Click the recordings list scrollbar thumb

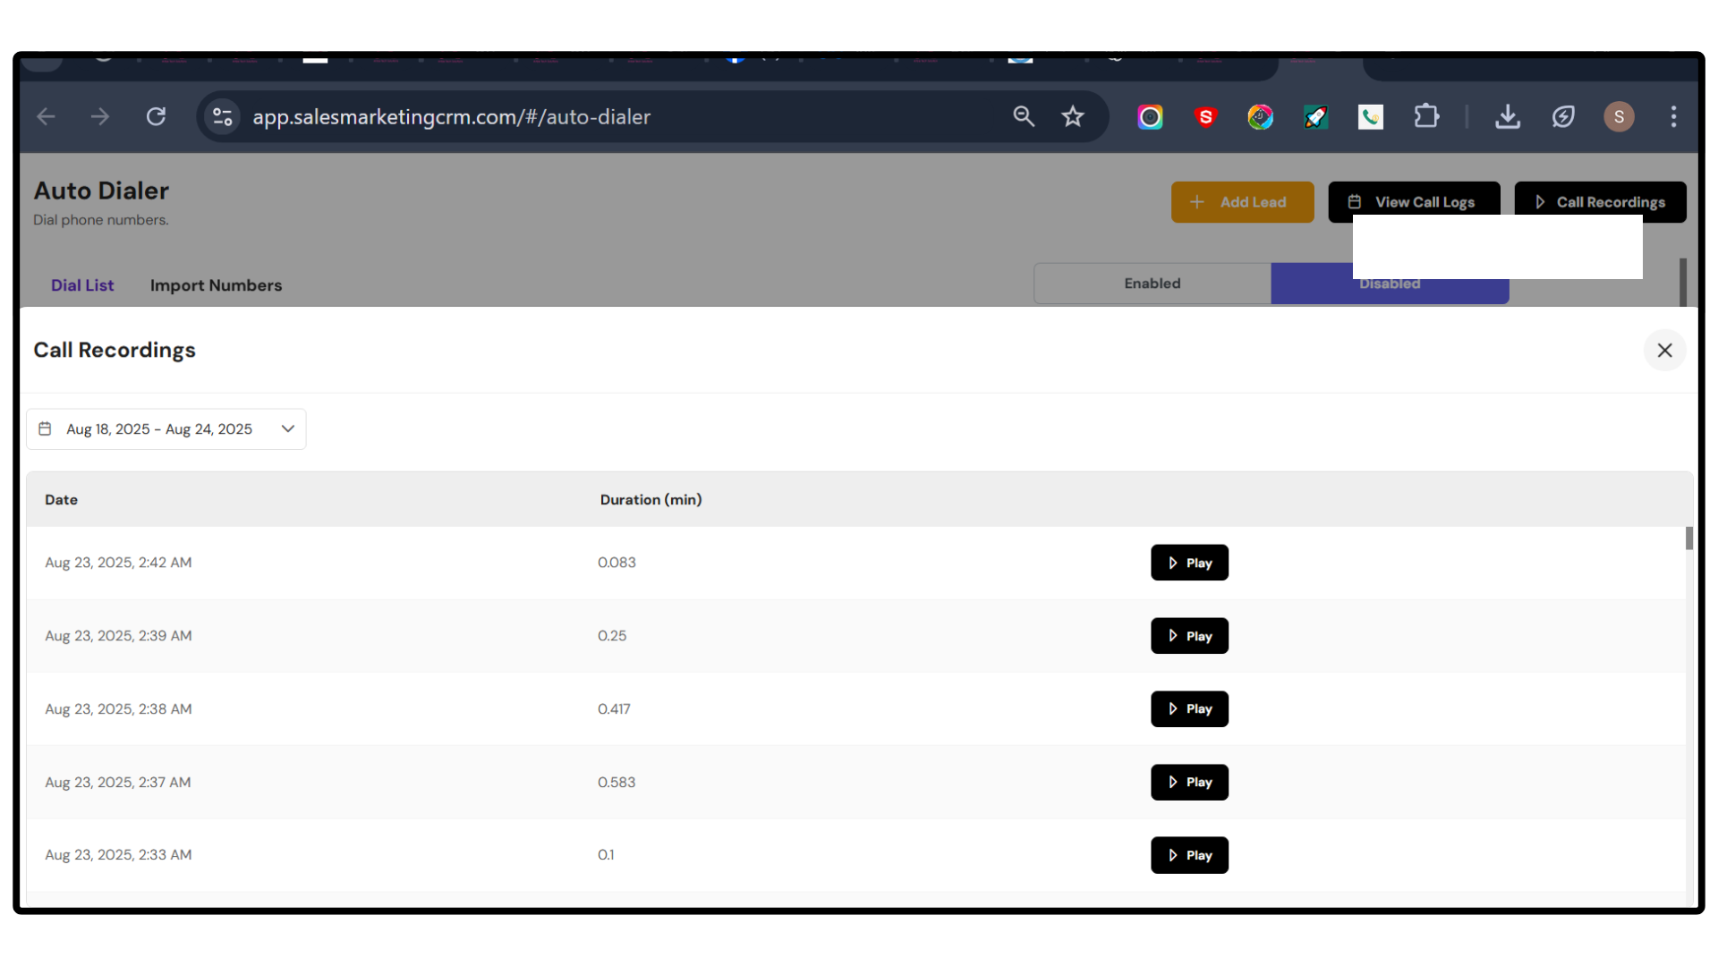1689,538
